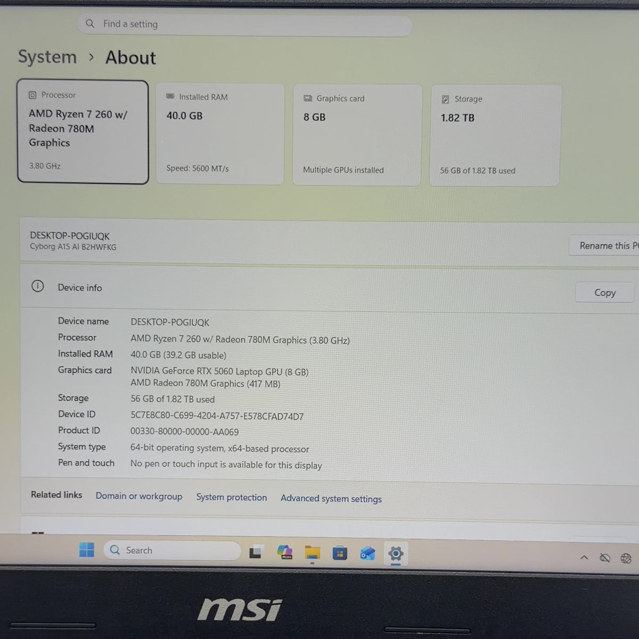Click the Device ID value 5C7E8C80-C699-4204

tap(217, 416)
